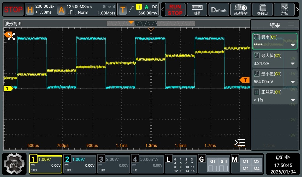Expand the waveform view to fullscreen
The width and height of the screenshot is (302, 177).
[11, 36]
